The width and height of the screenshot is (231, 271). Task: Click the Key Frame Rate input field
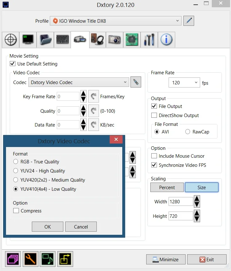point(68,96)
